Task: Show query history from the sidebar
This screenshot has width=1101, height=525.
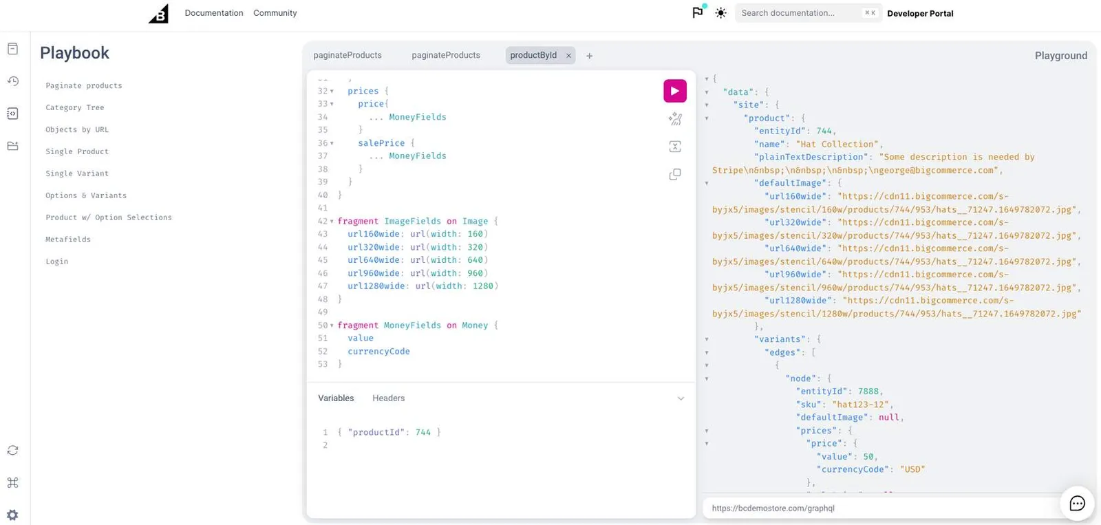Action: pos(12,81)
